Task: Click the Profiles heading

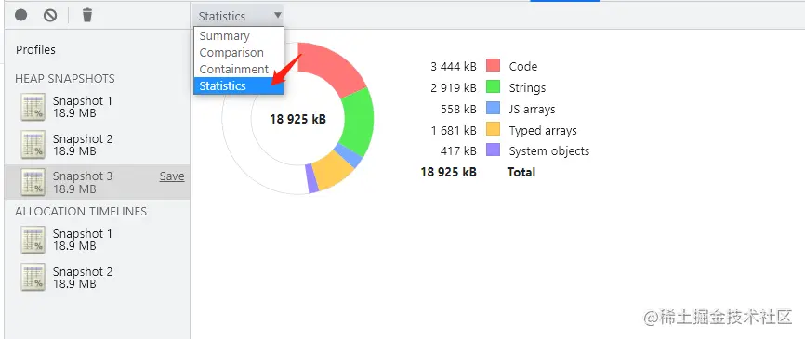Action: pyautogui.click(x=35, y=50)
